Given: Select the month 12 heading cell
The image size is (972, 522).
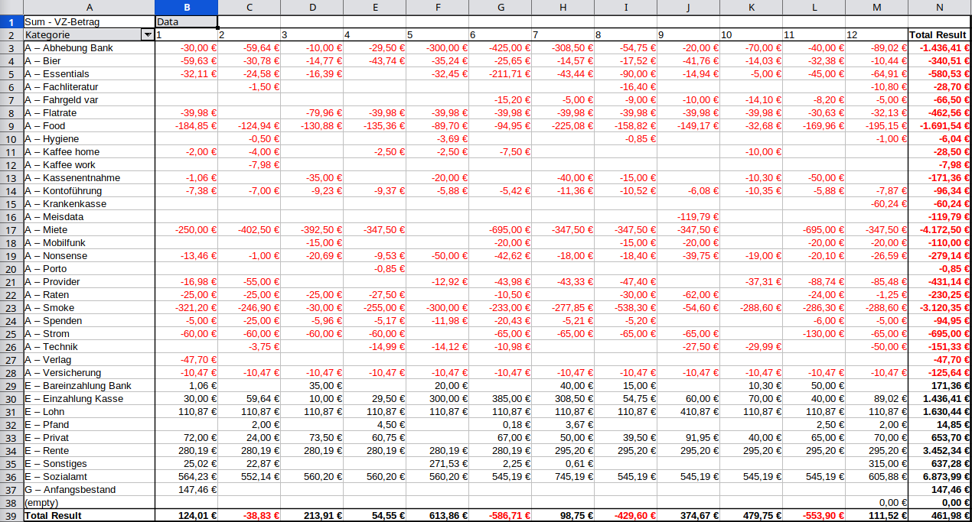Looking at the screenshot, I should (x=876, y=35).
